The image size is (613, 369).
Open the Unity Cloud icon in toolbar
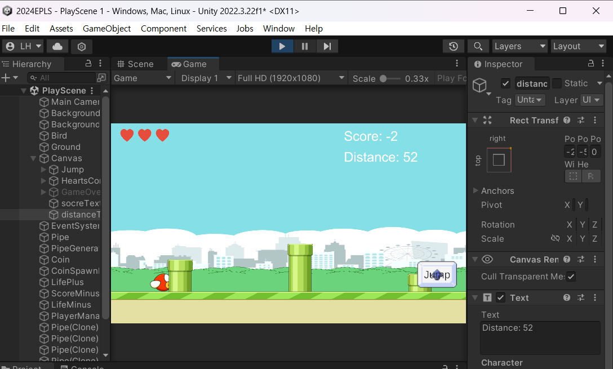click(x=57, y=47)
